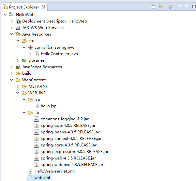Select the hello.jsp file
Viewport: 196px width, 181px height.
coord(48,106)
